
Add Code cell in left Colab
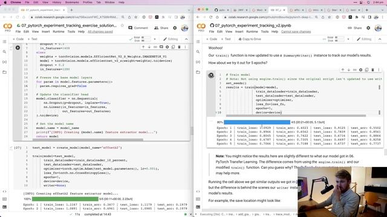[x=18, y=39]
